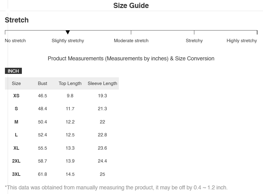
Task: Click the Highly stretchy label
Action: [x=241, y=41]
